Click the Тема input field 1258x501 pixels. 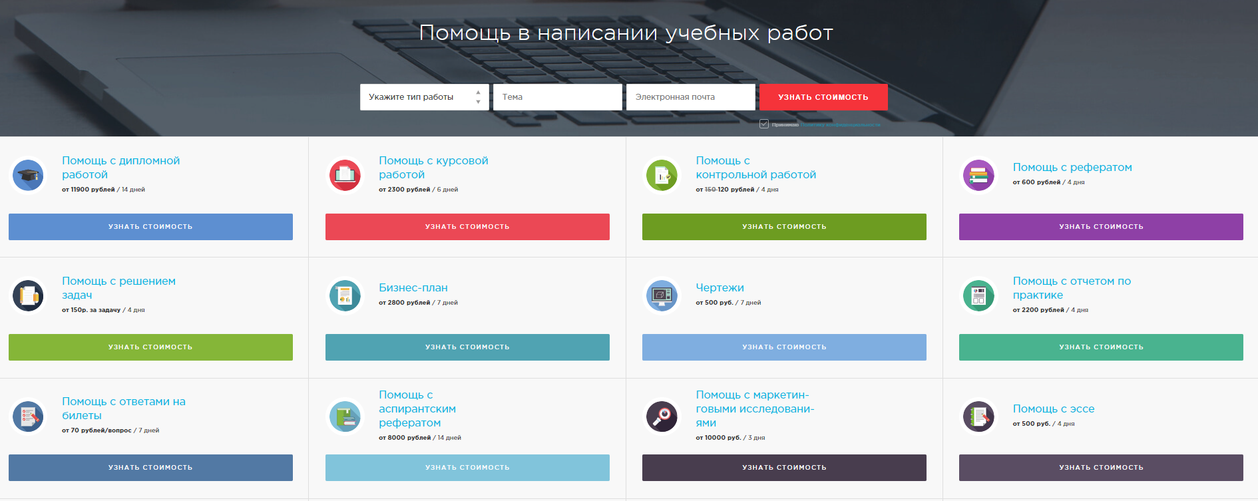[558, 97]
